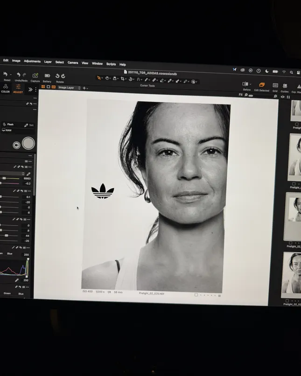Select the Pan hand cursor tool

tap(107, 78)
